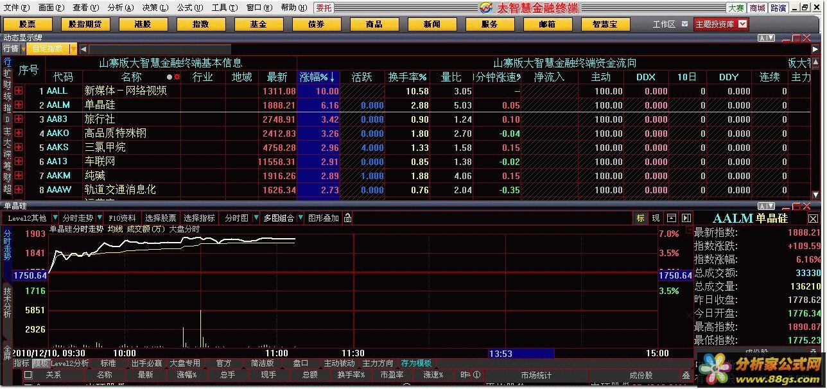
Task: Click the 股票 yellow button
Action: pyautogui.click(x=28, y=24)
